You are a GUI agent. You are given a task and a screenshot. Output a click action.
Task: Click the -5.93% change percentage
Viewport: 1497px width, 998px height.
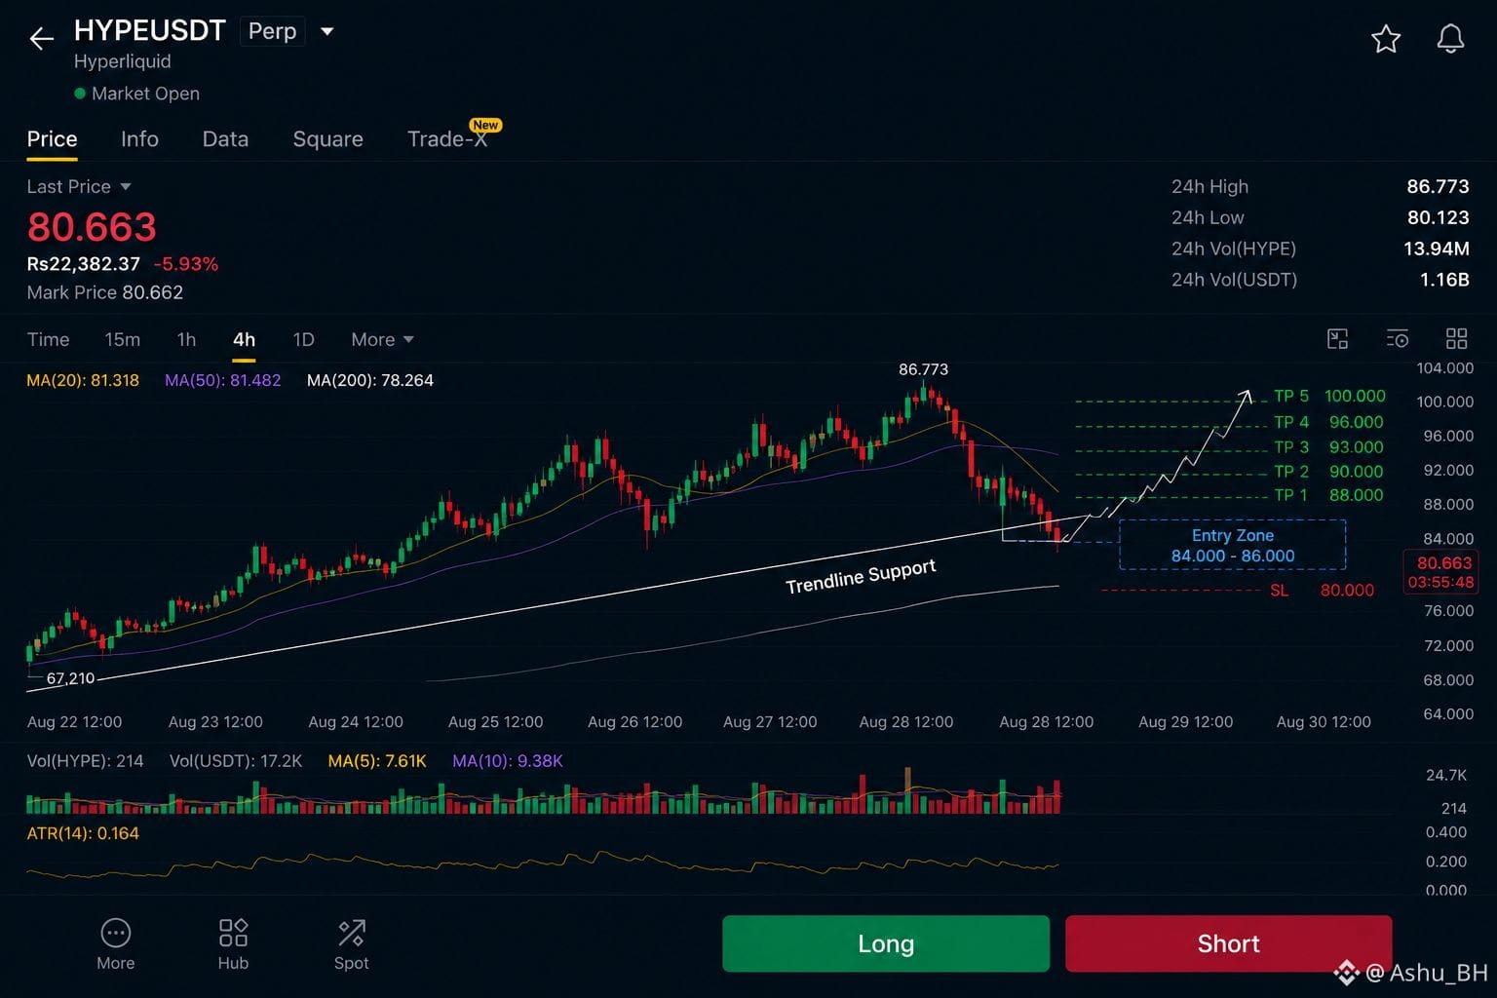pos(186,264)
